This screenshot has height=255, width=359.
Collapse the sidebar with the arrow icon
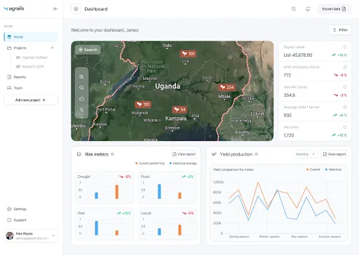coord(55,9)
